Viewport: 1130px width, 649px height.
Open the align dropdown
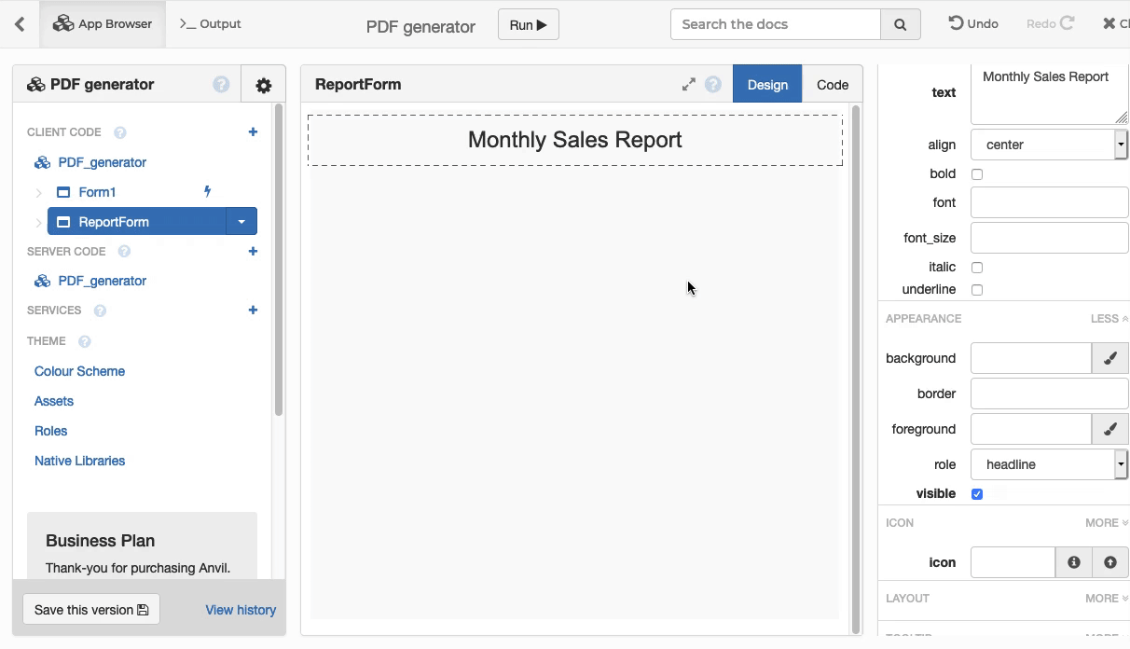(x=1049, y=145)
